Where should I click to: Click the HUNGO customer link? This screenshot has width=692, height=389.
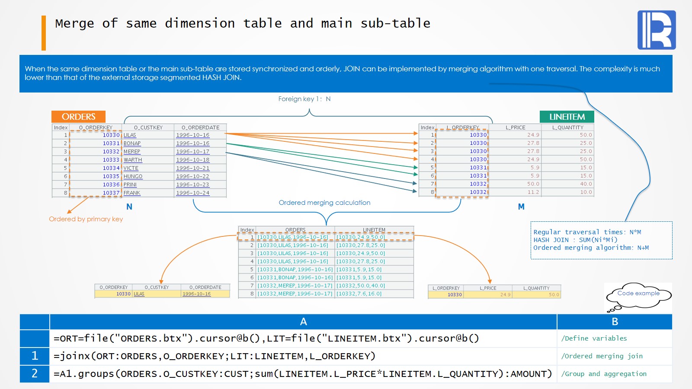click(x=133, y=176)
